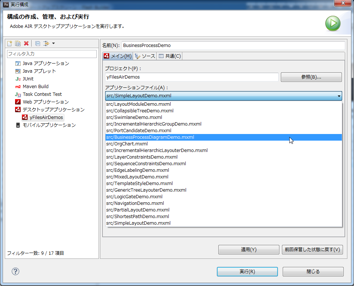Collapse all configurations in the tree
The image size is (354, 286).
(38, 43)
